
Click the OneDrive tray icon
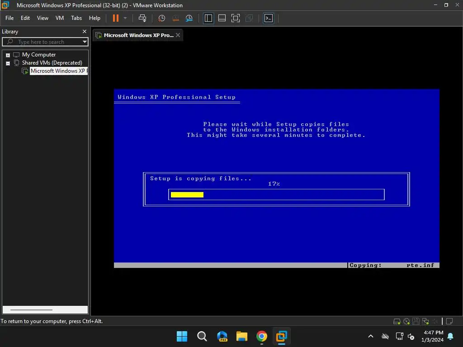[385, 336]
